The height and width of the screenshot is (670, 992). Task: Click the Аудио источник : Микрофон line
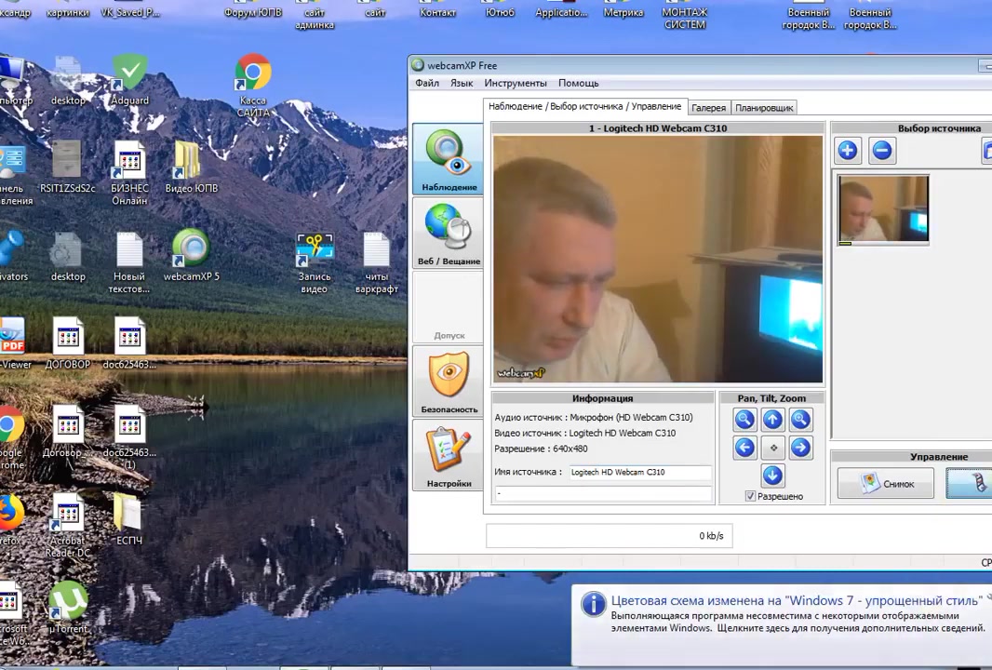[594, 418]
